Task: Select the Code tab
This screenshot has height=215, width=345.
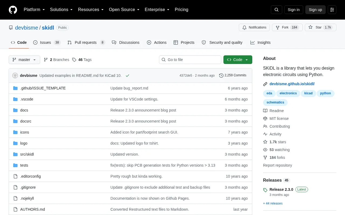Action: click(19, 42)
